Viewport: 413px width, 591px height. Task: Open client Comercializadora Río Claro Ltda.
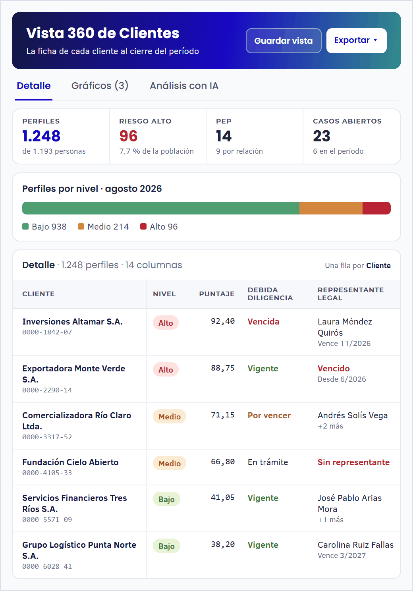pos(77,421)
